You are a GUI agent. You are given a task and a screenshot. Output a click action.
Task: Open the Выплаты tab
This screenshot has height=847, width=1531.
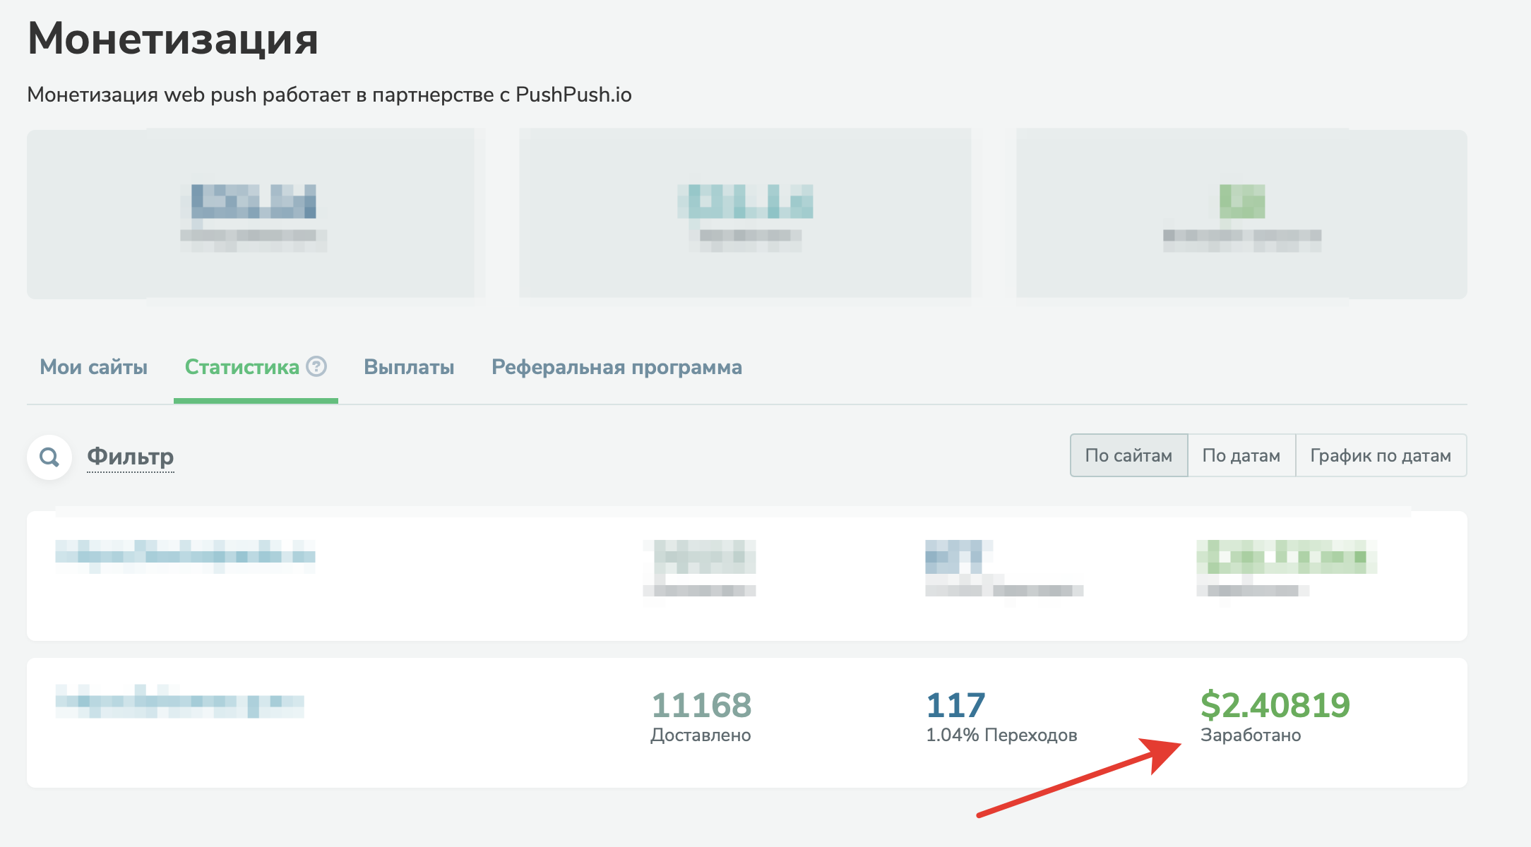coord(409,367)
